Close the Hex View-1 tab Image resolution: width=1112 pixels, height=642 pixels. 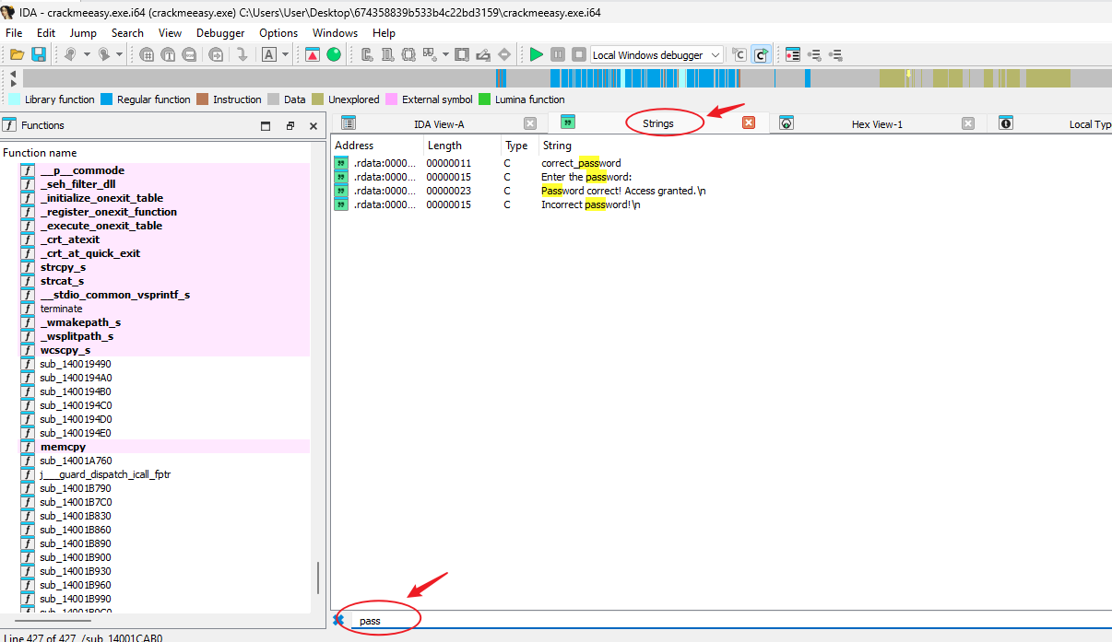(968, 123)
